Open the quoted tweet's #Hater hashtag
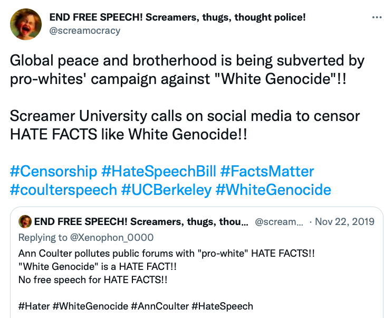The height and width of the screenshot is (318, 384). (34, 306)
